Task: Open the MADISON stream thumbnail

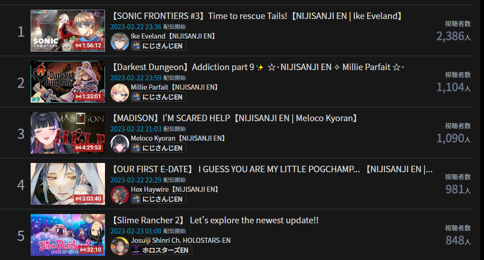Action: 68,133
